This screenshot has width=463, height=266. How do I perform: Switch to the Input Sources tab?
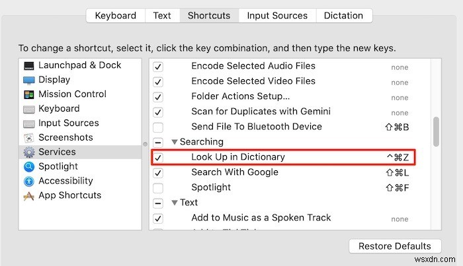[x=277, y=16]
